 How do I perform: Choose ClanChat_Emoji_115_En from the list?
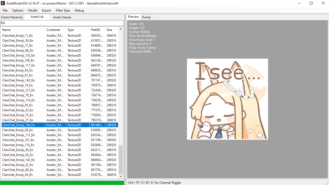(x=60, y=135)
